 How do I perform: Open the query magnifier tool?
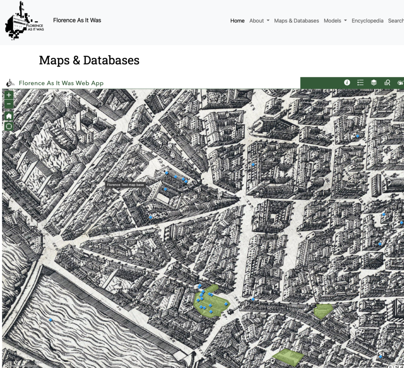tap(387, 83)
